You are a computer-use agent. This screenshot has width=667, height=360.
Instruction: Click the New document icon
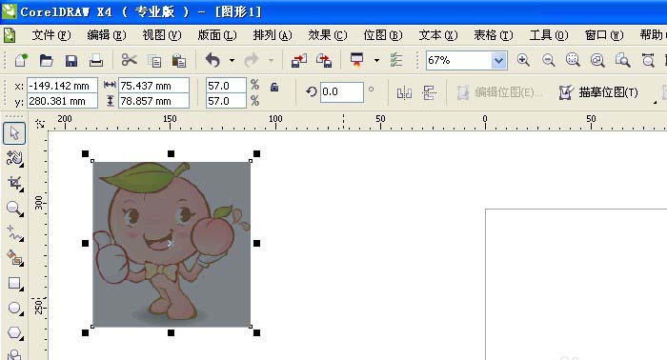pyautogui.click(x=20, y=60)
